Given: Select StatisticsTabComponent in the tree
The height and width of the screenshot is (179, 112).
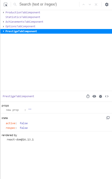Looking at the screenshot, I should [x=23, y=17].
